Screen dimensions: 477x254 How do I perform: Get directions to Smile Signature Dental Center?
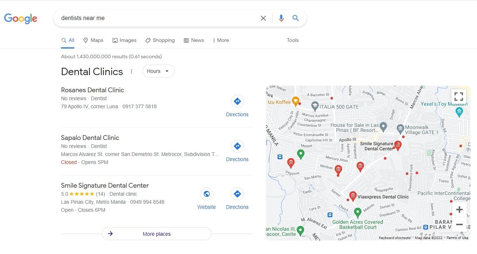[x=237, y=199]
